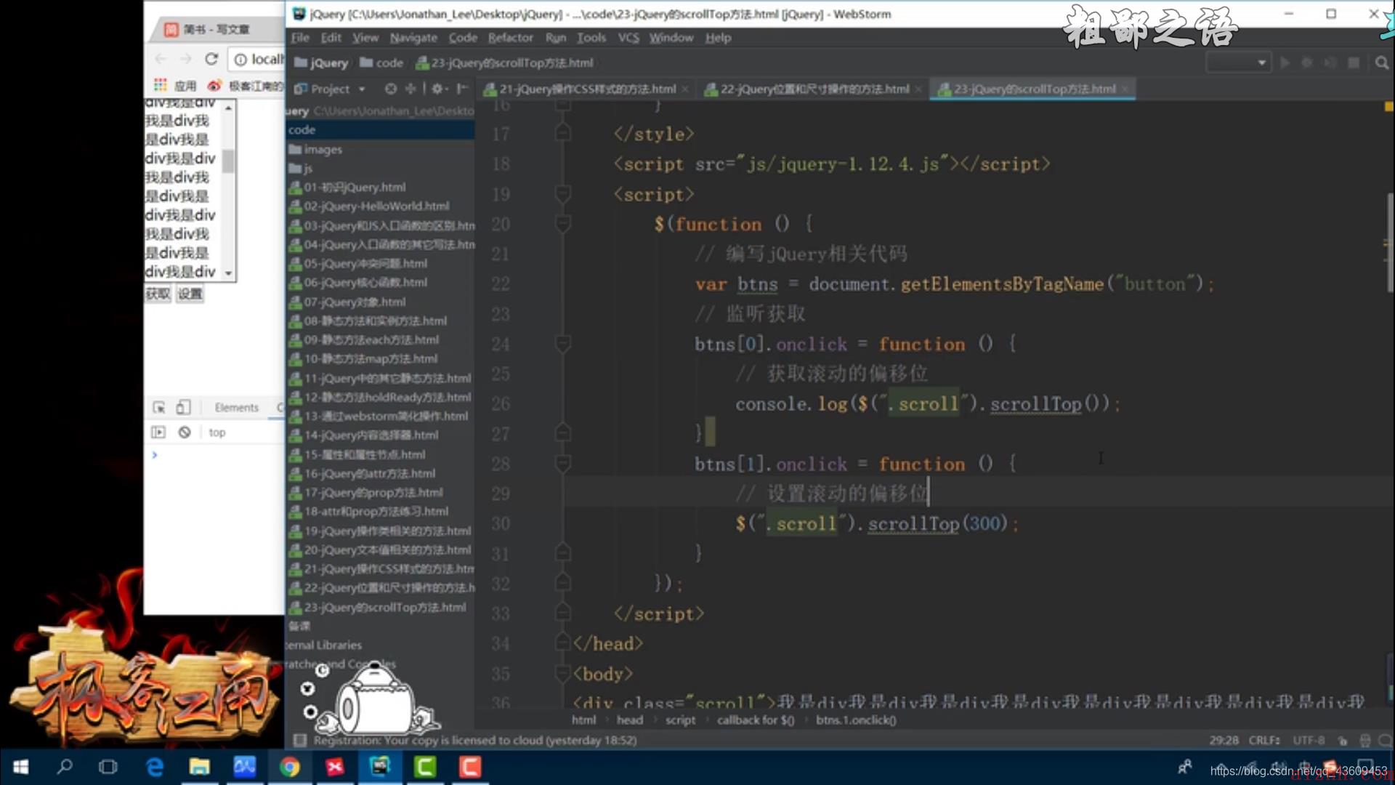Open Search Everywhere magnifier icon
Screen dimensions: 1395x785
[1381, 63]
